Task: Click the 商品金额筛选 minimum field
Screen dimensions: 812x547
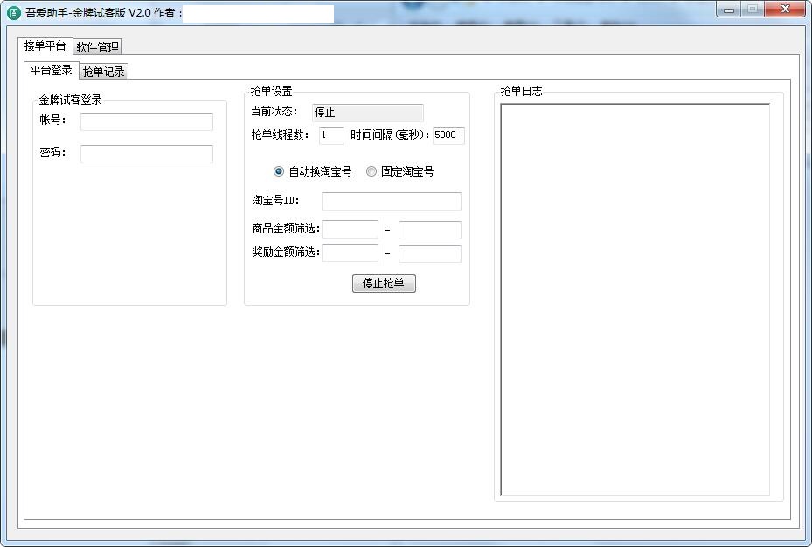Action: tap(350, 229)
